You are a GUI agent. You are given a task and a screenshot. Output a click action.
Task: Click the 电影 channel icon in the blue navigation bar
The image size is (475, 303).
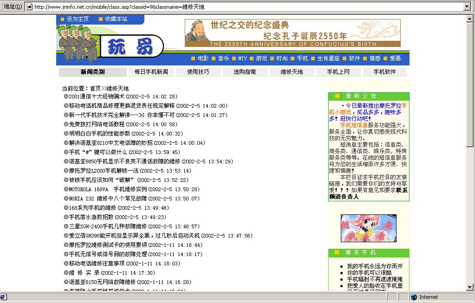point(193,58)
